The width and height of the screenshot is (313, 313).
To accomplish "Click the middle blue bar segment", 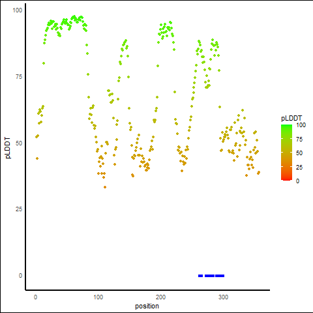I will click(209, 276).
